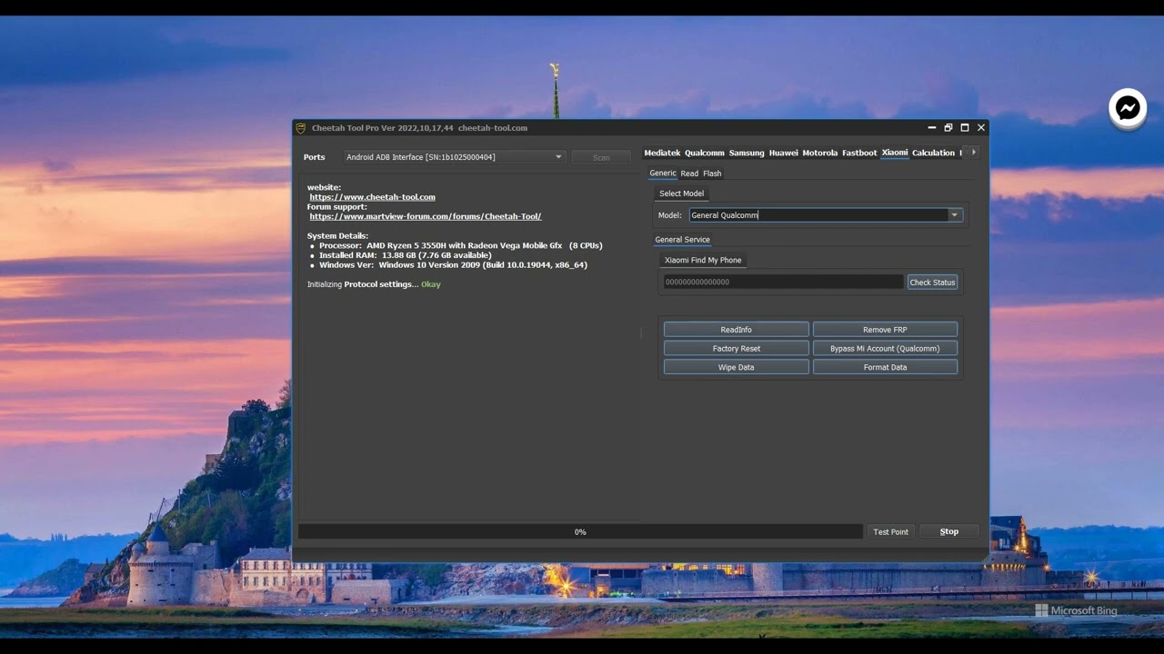The width and height of the screenshot is (1164, 654).
Task: Switch to the Flash sub-tab
Action: (x=712, y=173)
